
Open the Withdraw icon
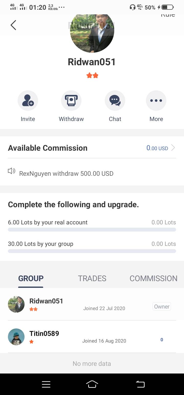(71, 101)
